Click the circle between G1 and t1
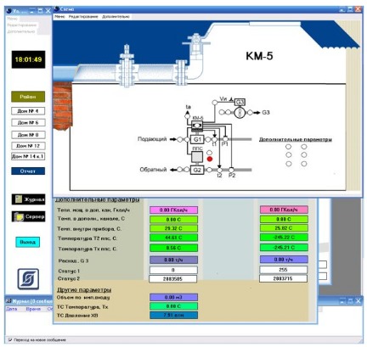367x347 pixels. (208, 139)
